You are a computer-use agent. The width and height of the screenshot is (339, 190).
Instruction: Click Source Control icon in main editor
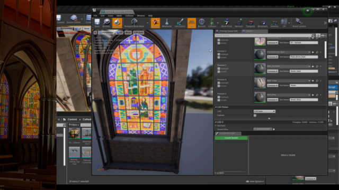[74, 19]
